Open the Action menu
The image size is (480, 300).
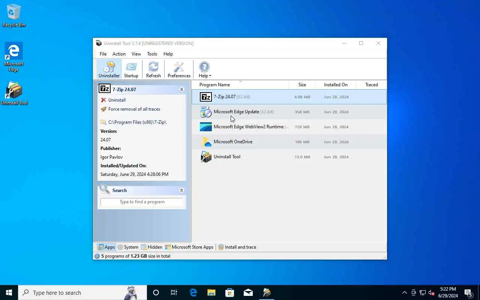click(119, 54)
